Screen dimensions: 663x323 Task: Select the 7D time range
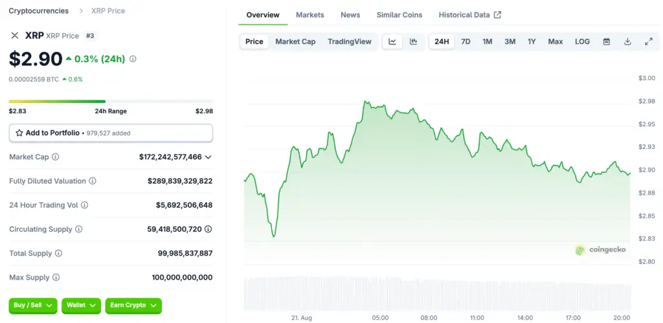[466, 41]
